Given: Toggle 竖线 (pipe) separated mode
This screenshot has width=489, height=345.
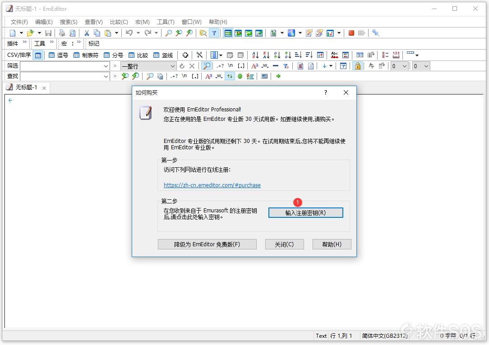Looking at the screenshot, I should coord(163,55).
